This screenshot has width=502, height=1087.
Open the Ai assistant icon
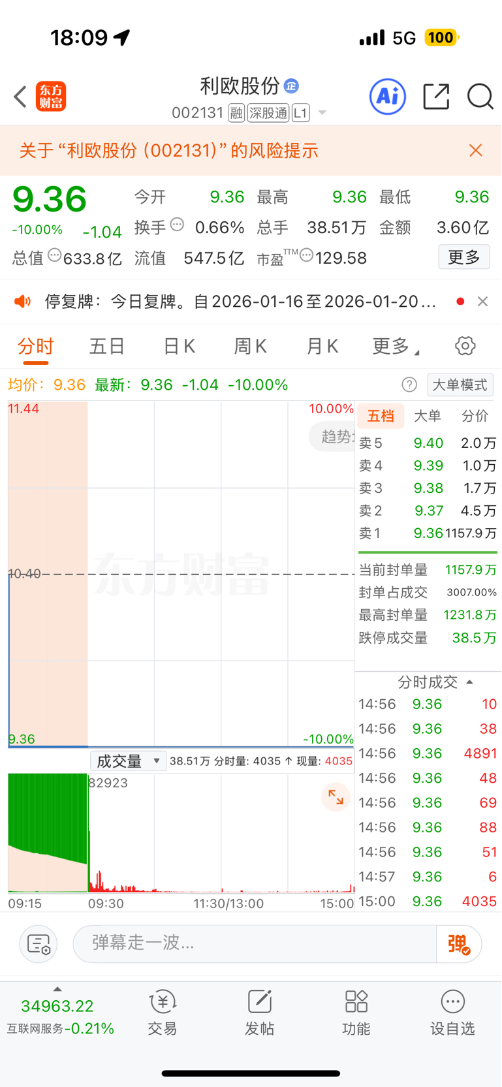point(388,97)
